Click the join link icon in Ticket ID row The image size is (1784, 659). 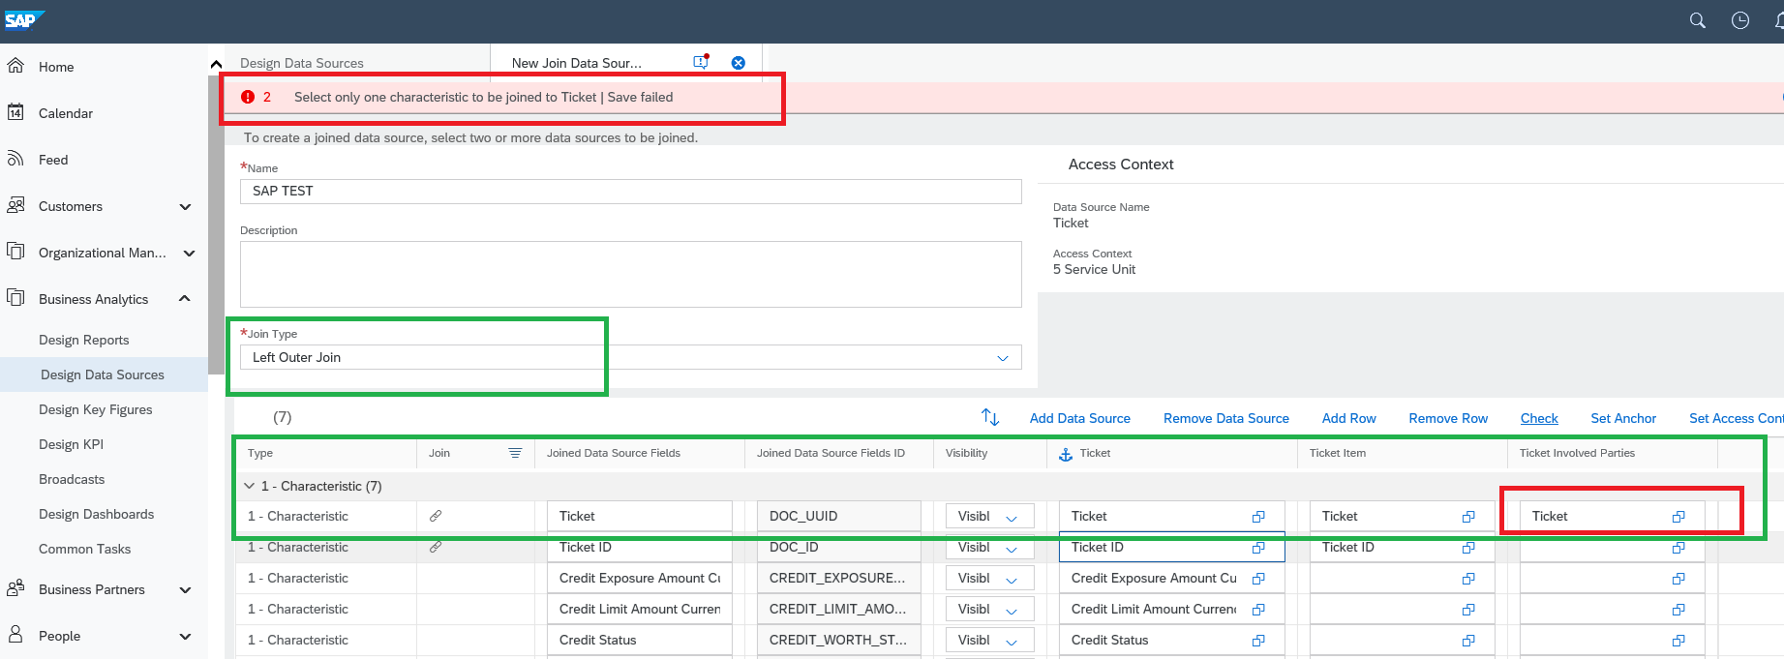[x=436, y=547]
